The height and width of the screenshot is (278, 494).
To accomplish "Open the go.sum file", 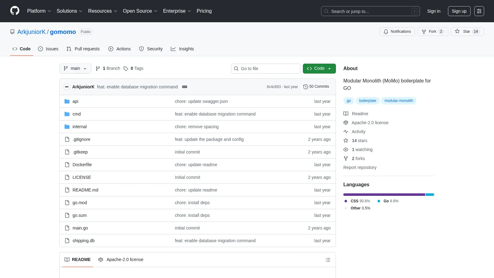I will pos(80,215).
